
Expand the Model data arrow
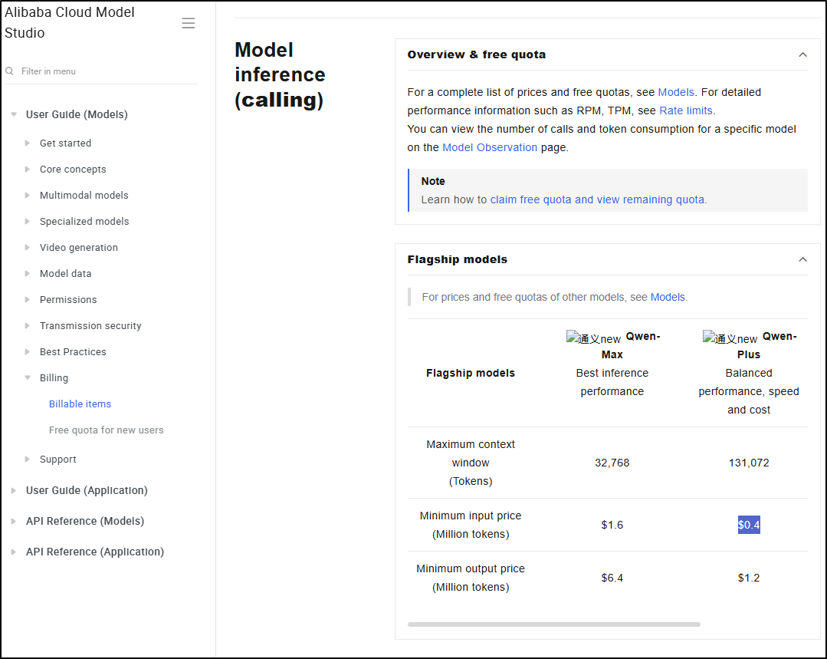point(28,274)
